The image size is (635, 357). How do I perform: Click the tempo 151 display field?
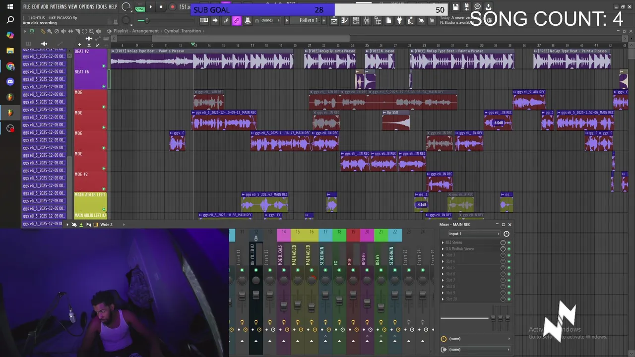click(x=184, y=7)
